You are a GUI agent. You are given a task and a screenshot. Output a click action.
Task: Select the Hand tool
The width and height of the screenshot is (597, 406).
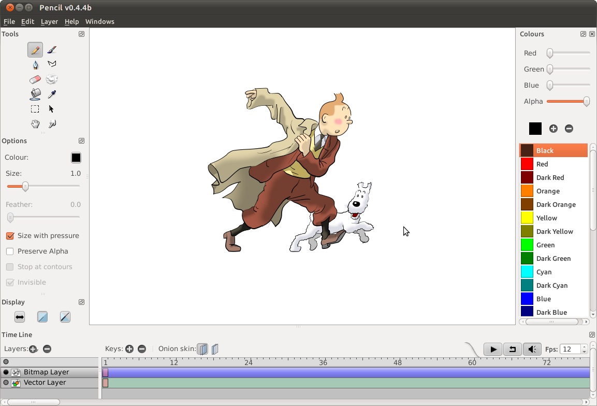click(35, 124)
